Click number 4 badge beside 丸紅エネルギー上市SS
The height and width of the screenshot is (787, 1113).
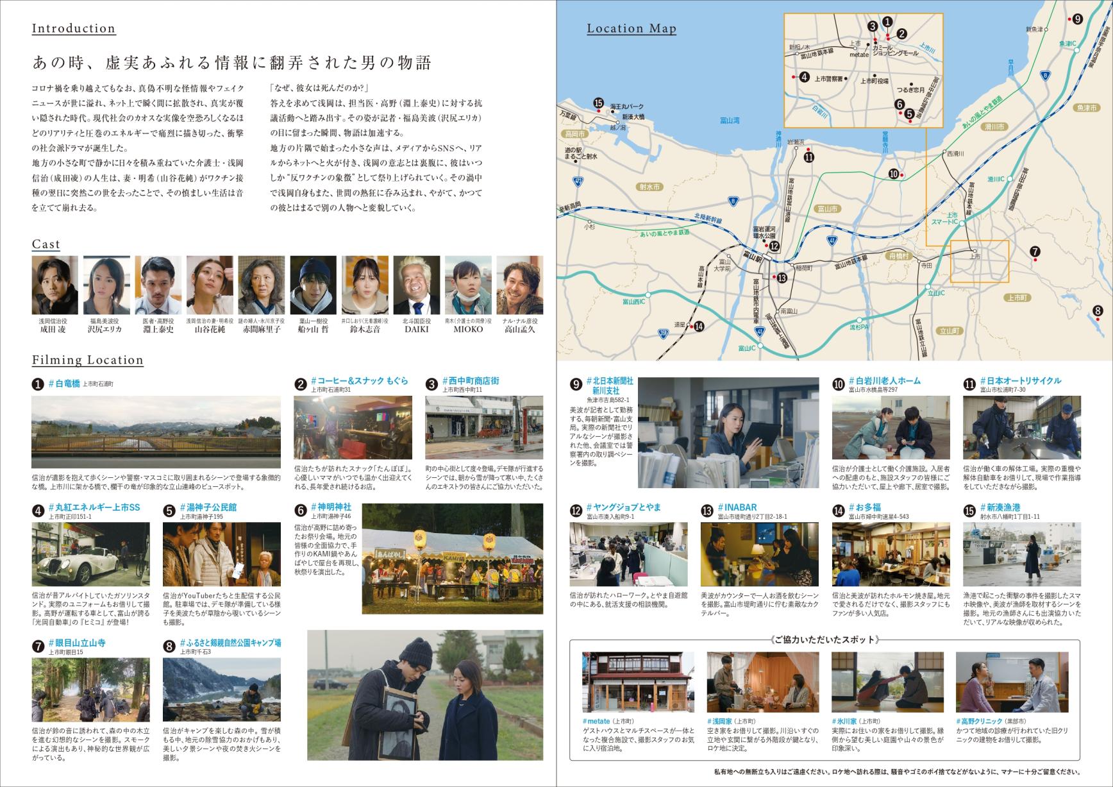(x=38, y=511)
